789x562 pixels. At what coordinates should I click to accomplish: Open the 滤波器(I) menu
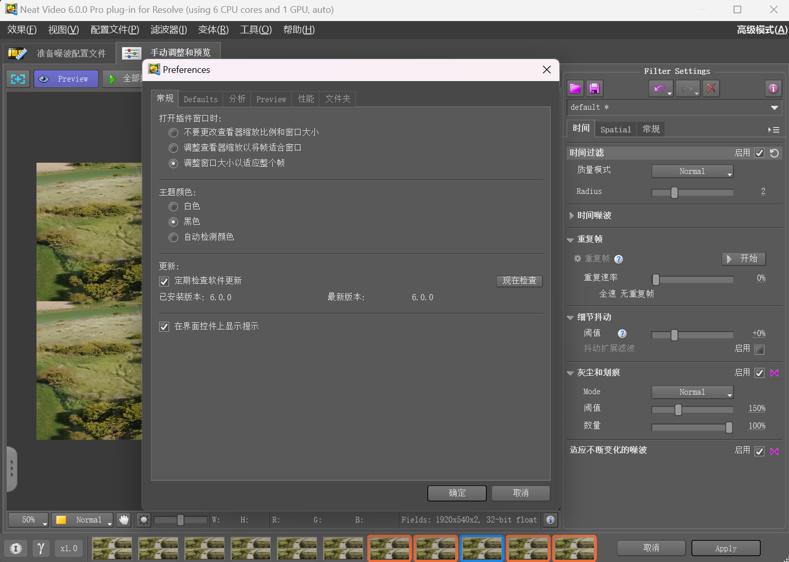pos(168,30)
